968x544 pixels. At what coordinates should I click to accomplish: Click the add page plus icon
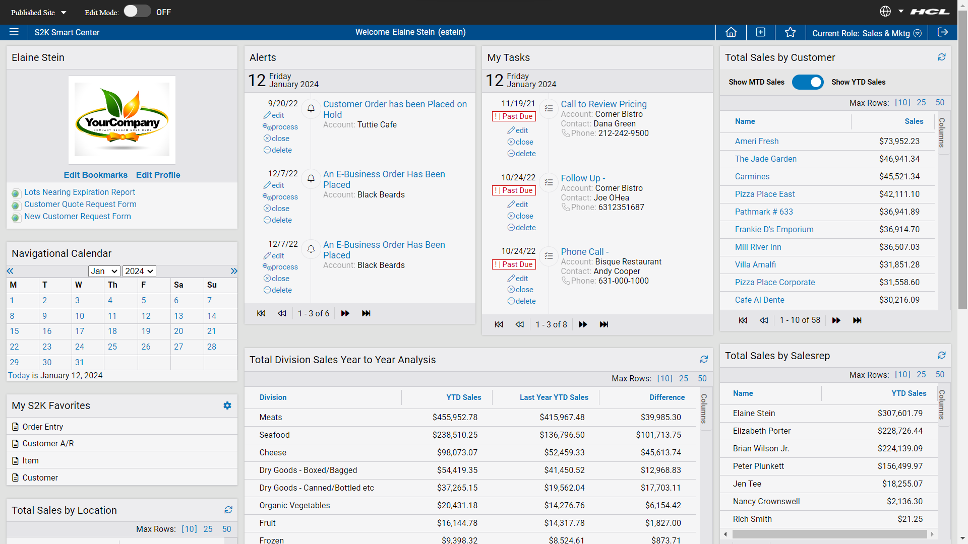761,32
